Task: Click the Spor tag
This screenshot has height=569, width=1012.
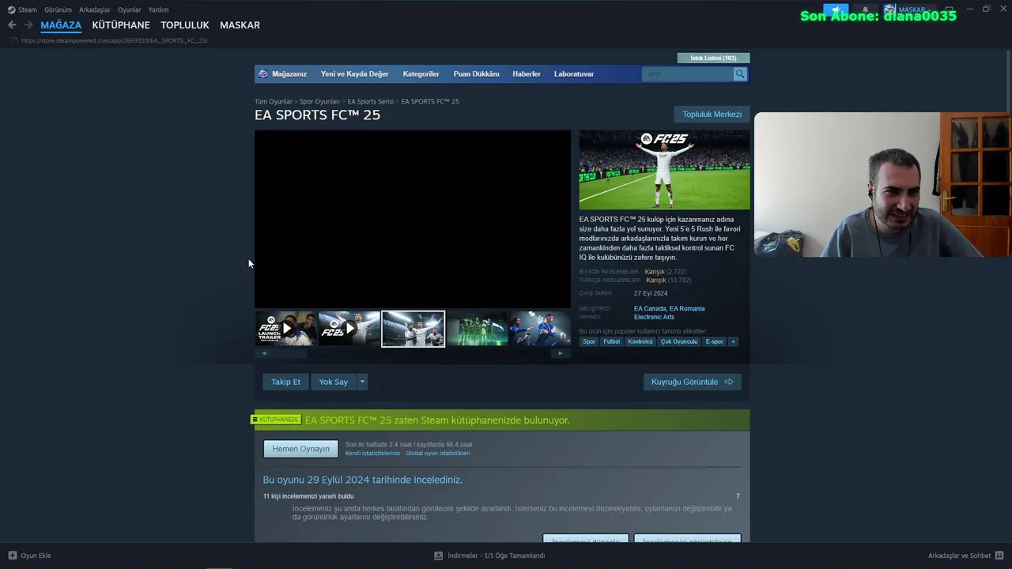Action: [589, 341]
